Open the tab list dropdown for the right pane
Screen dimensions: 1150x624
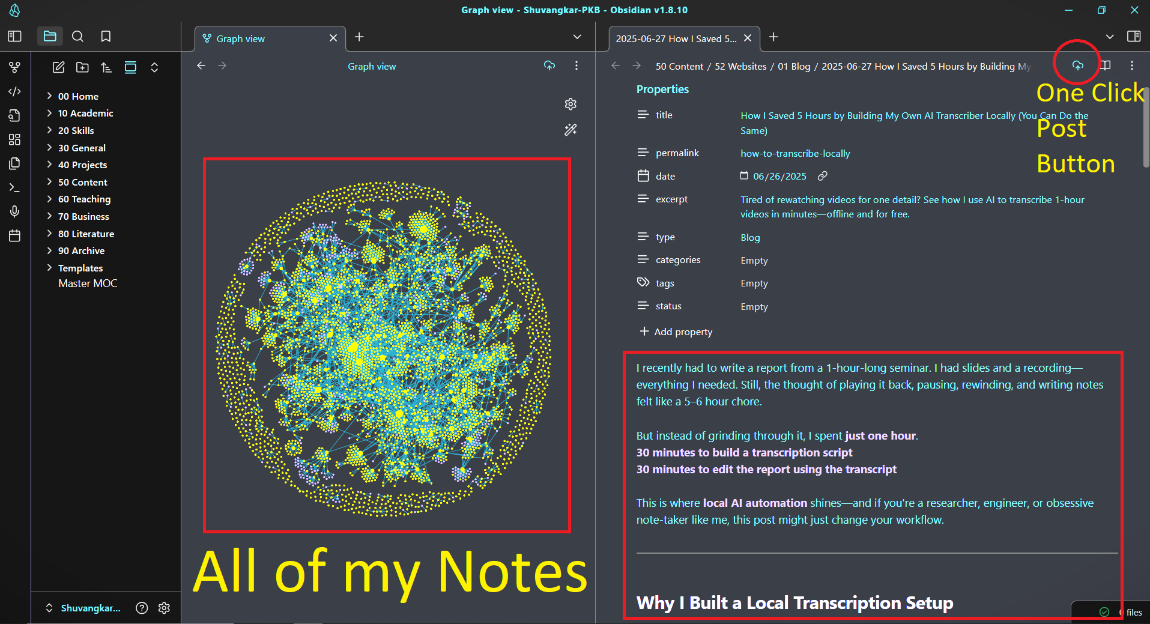click(1110, 37)
